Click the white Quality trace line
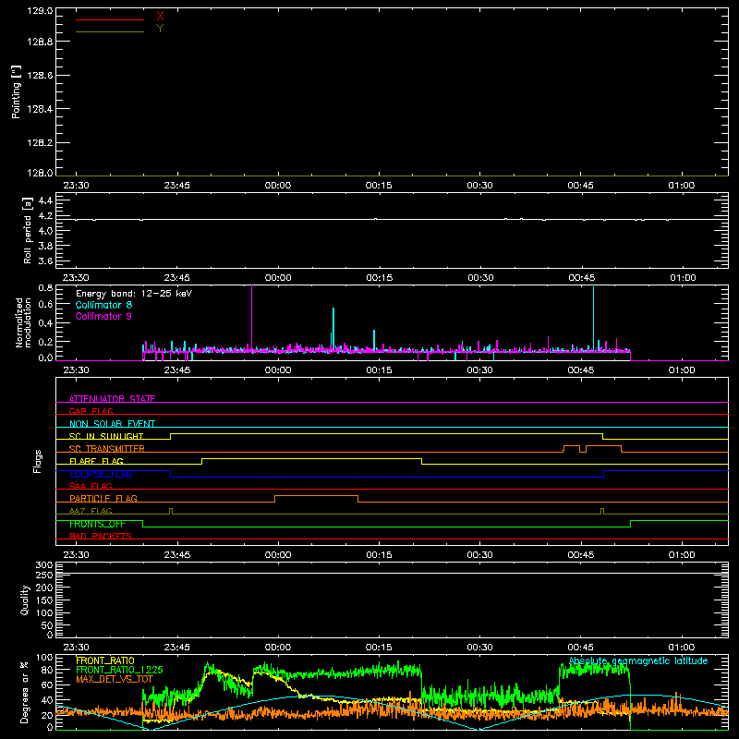This screenshot has width=739, height=739. click(x=392, y=573)
